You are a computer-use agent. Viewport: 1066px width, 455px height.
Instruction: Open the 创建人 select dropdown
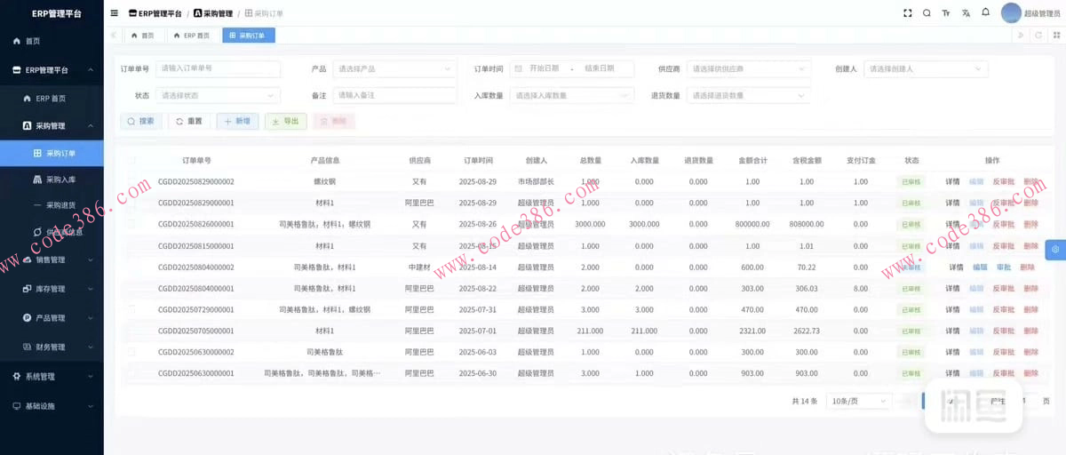pos(925,68)
